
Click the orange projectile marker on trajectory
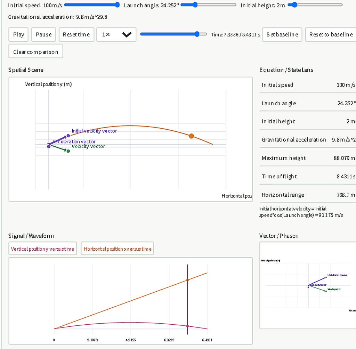click(x=192, y=136)
